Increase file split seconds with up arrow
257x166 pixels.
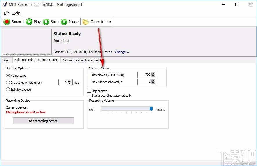point(70,81)
